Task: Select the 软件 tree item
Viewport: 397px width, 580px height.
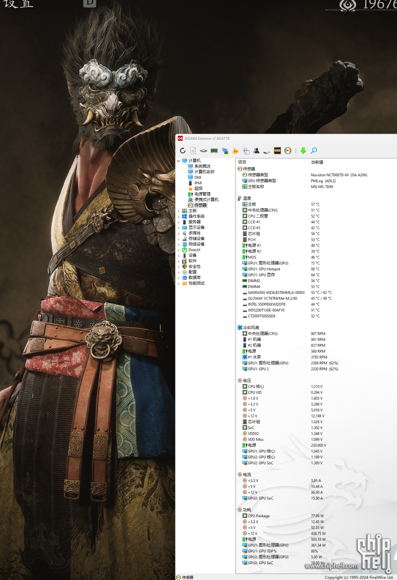Action: 192,261
